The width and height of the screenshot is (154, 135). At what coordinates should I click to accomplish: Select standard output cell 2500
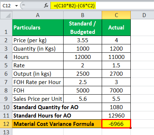(82, 74)
